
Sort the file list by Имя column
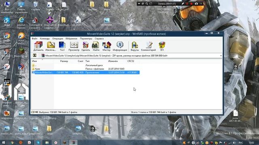[x=42, y=61]
